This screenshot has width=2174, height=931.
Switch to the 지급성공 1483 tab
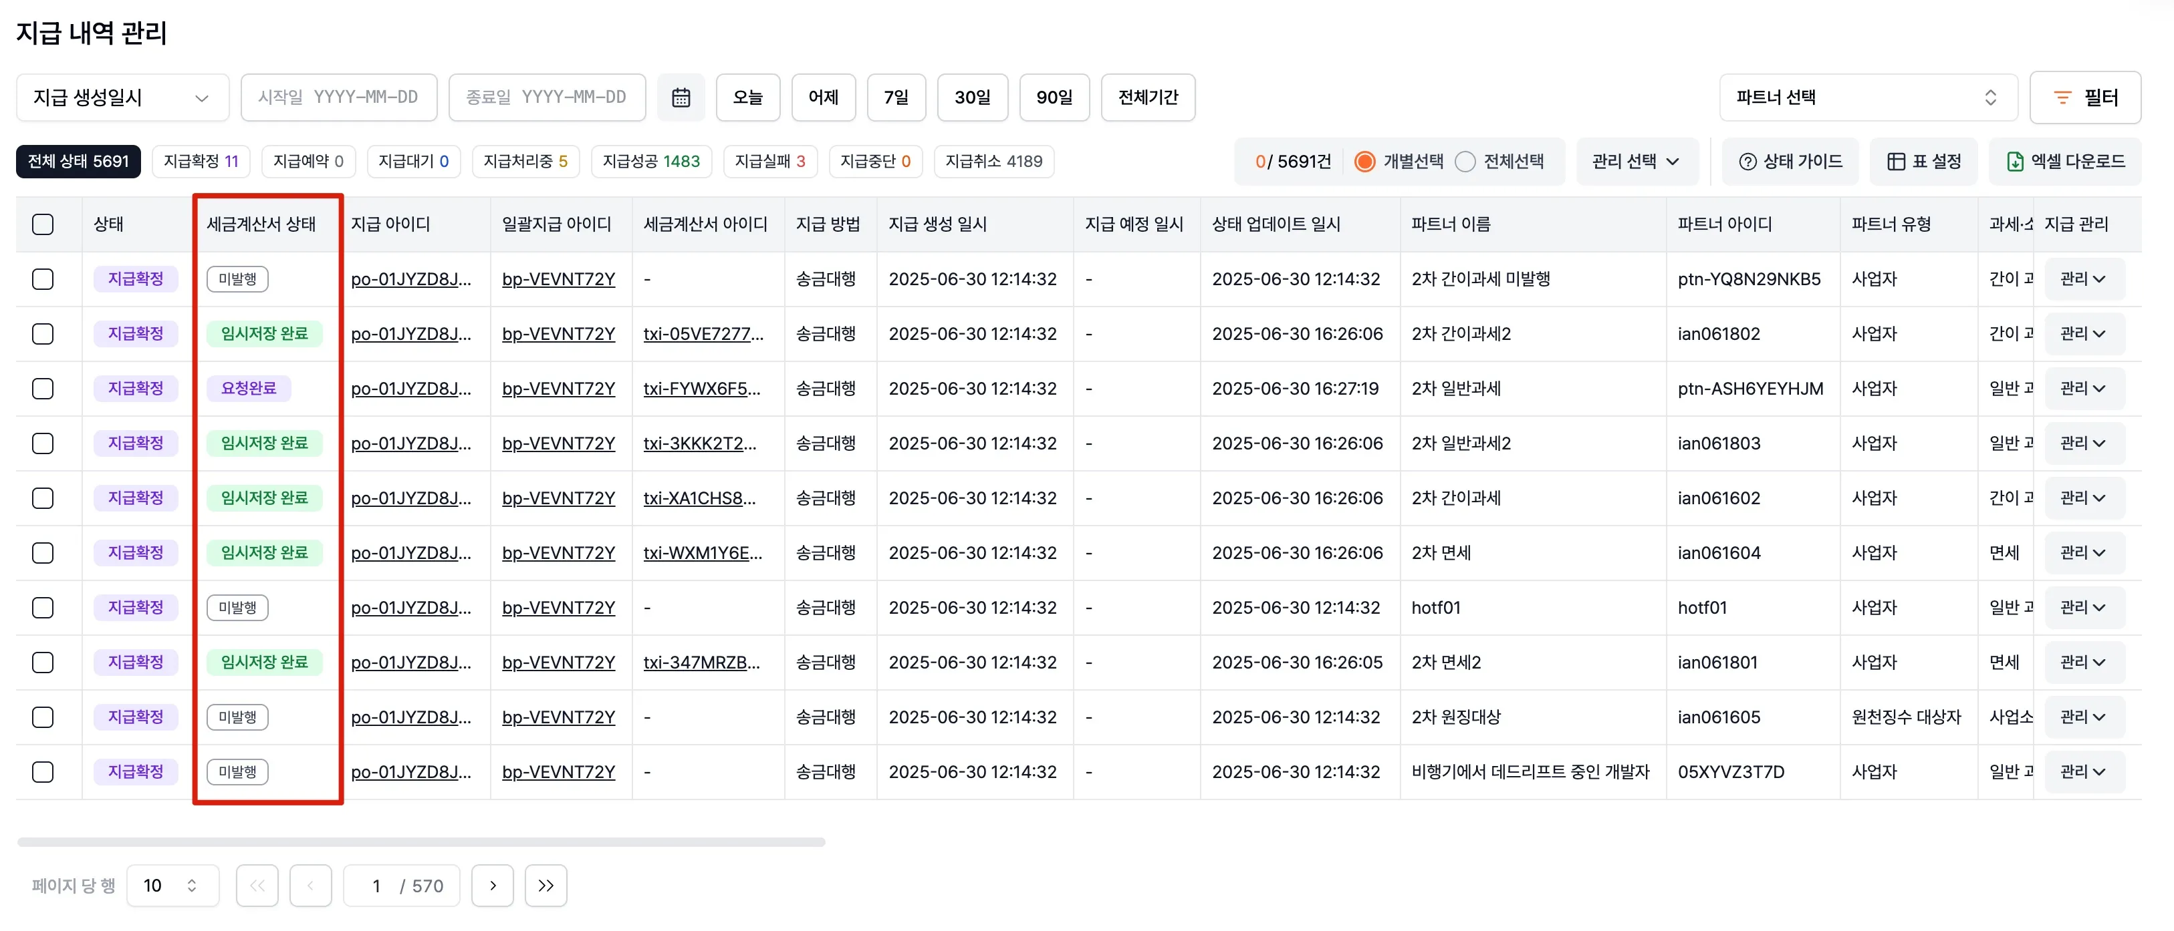coord(650,162)
